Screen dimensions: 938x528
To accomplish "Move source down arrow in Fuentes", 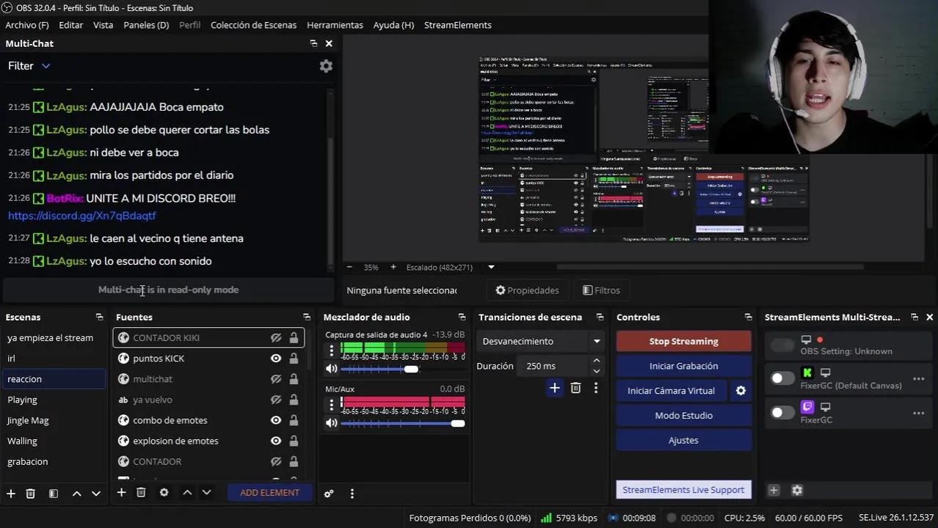I will 206,493.
